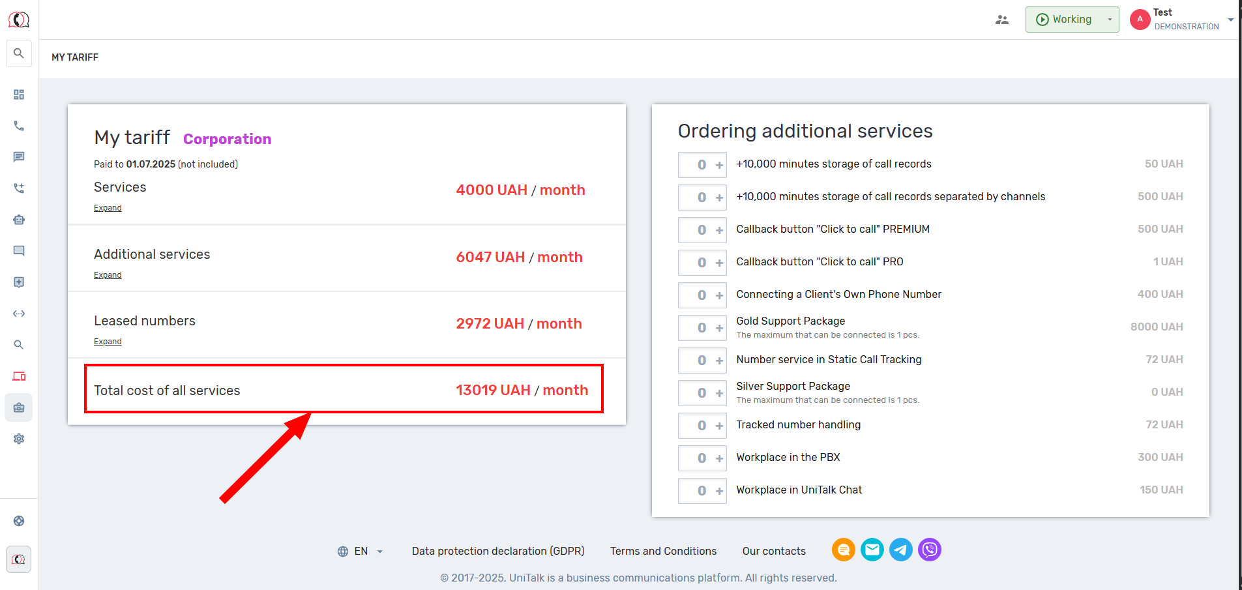Click the search icon in the sidebar
The image size is (1242, 590).
coord(19,53)
